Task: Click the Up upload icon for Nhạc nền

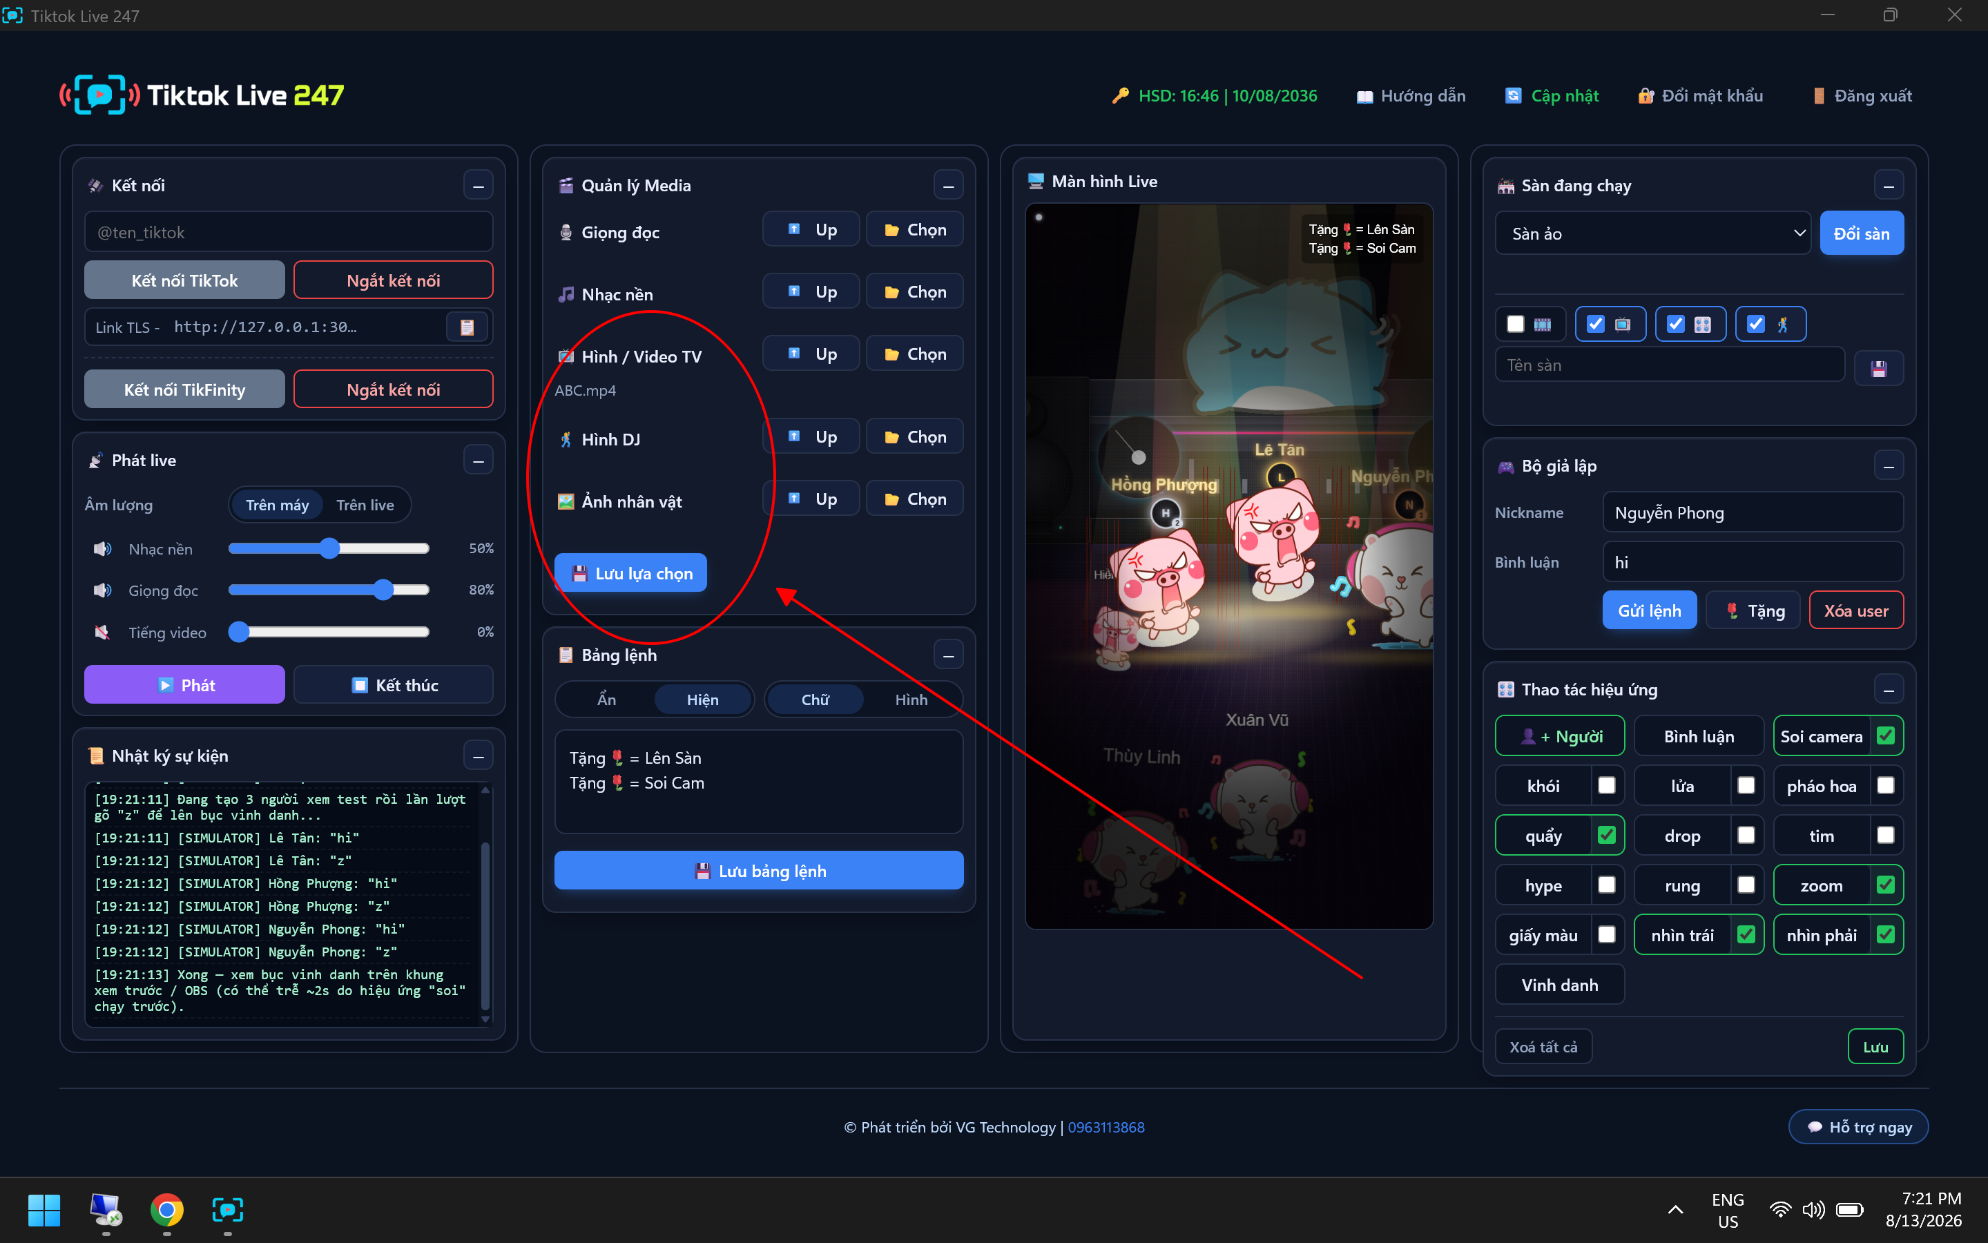Action: point(794,292)
